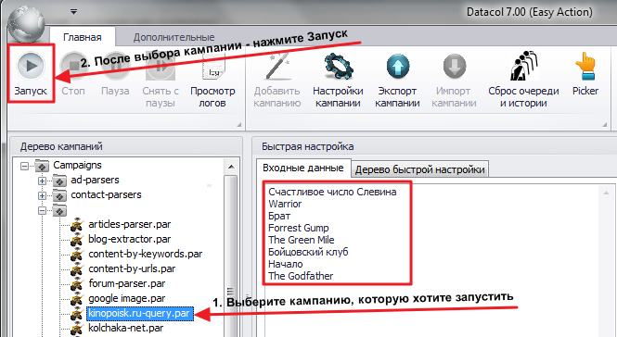
Task: Click the campaign tree scrollbar thumb
Action: [231, 256]
